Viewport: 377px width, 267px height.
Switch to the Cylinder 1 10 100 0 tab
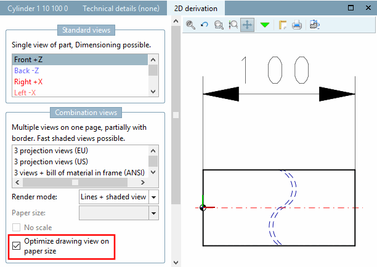pyautogui.click(x=38, y=9)
